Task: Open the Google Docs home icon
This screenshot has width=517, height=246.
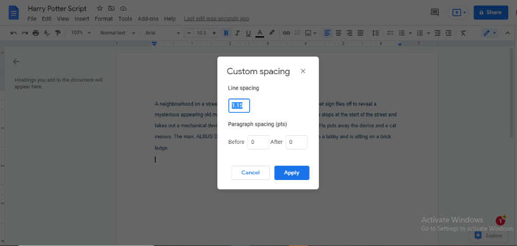Action: coord(14,12)
